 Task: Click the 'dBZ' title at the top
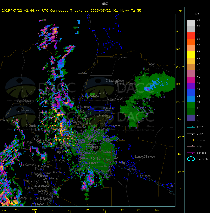(105, 4)
